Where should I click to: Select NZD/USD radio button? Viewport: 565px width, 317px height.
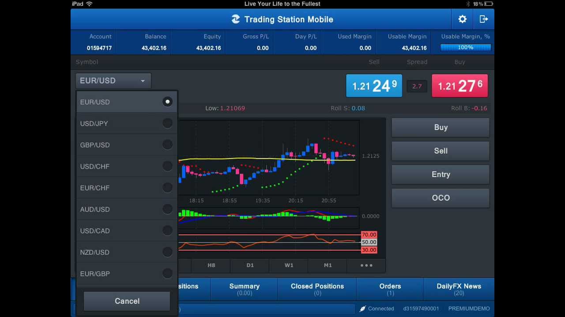(167, 252)
